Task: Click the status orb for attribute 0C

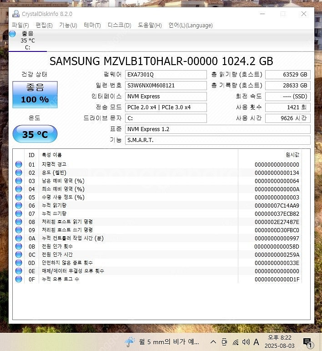Action: [19, 254]
